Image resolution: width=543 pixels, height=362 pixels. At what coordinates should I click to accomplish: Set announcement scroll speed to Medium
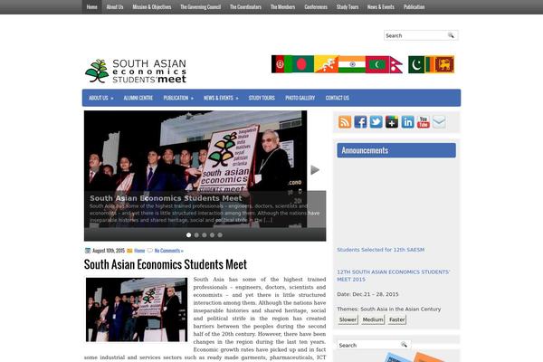click(x=373, y=319)
